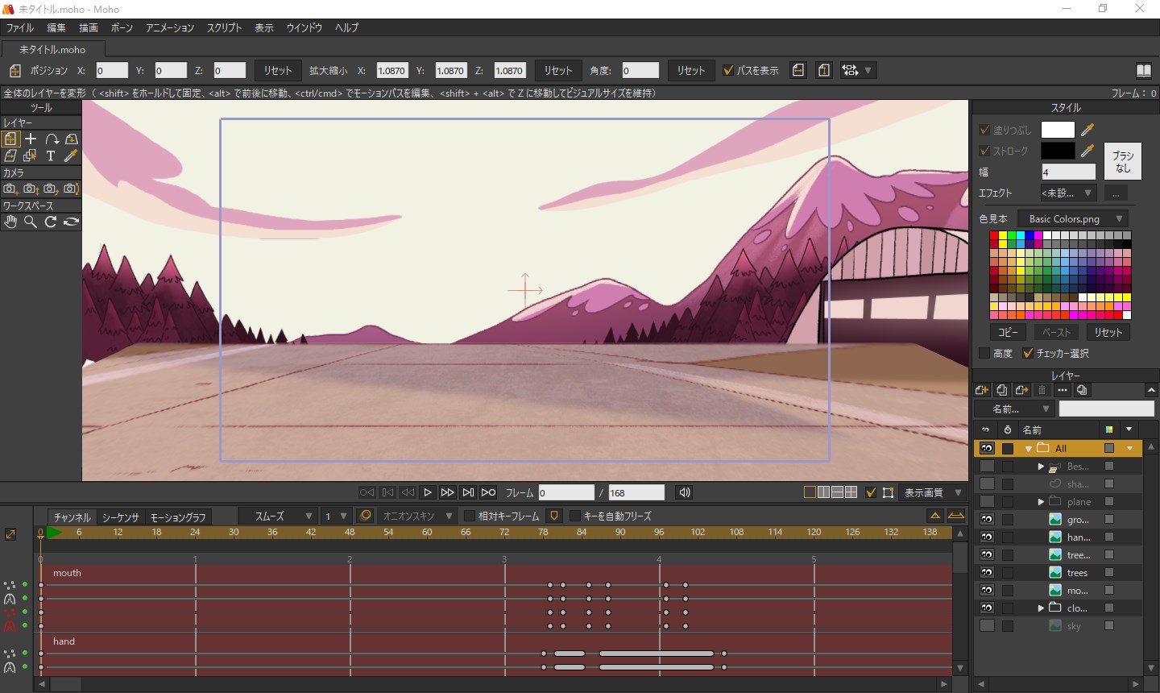
Task: Select the Zoom Workspace magnifier tool
Action: (x=31, y=222)
